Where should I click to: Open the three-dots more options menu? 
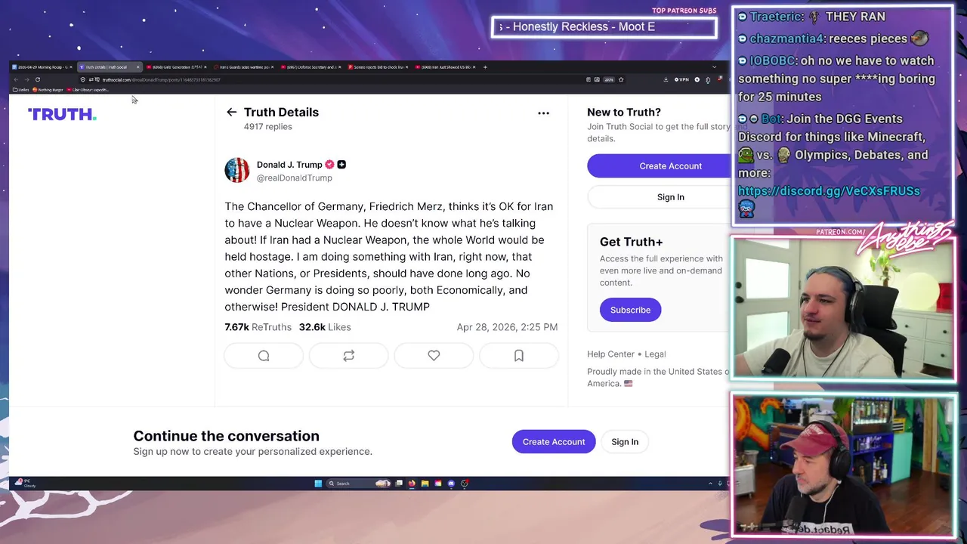coord(543,113)
